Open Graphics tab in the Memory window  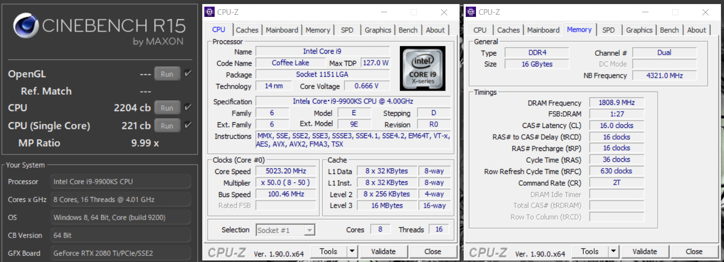[639, 30]
